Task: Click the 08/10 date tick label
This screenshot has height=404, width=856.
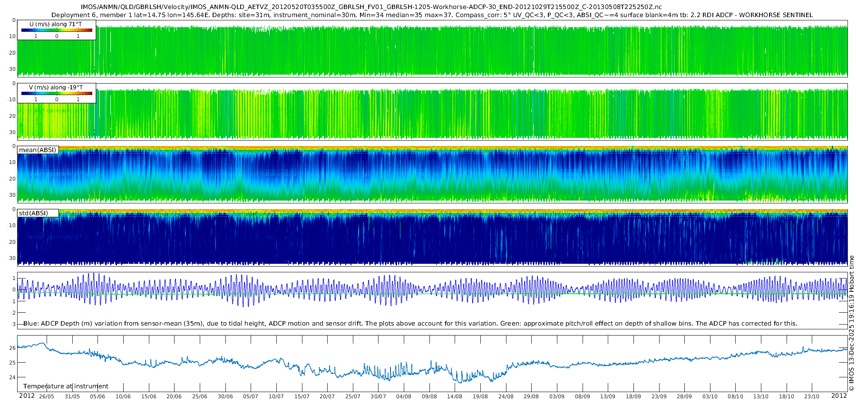Action: point(736,396)
